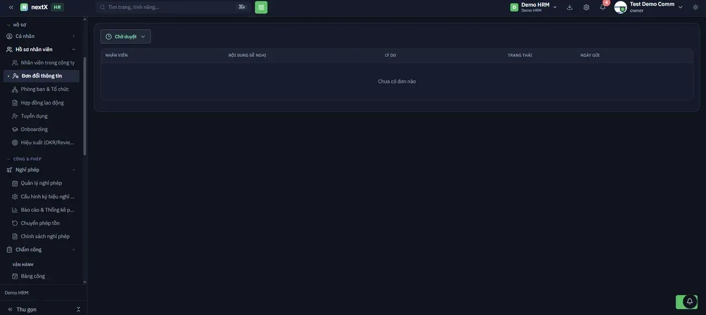The height and width of the screenshot is (315, 706).
Task: Open 'Chờ duyệt' status filter dropdown
Action: point(125,36)
